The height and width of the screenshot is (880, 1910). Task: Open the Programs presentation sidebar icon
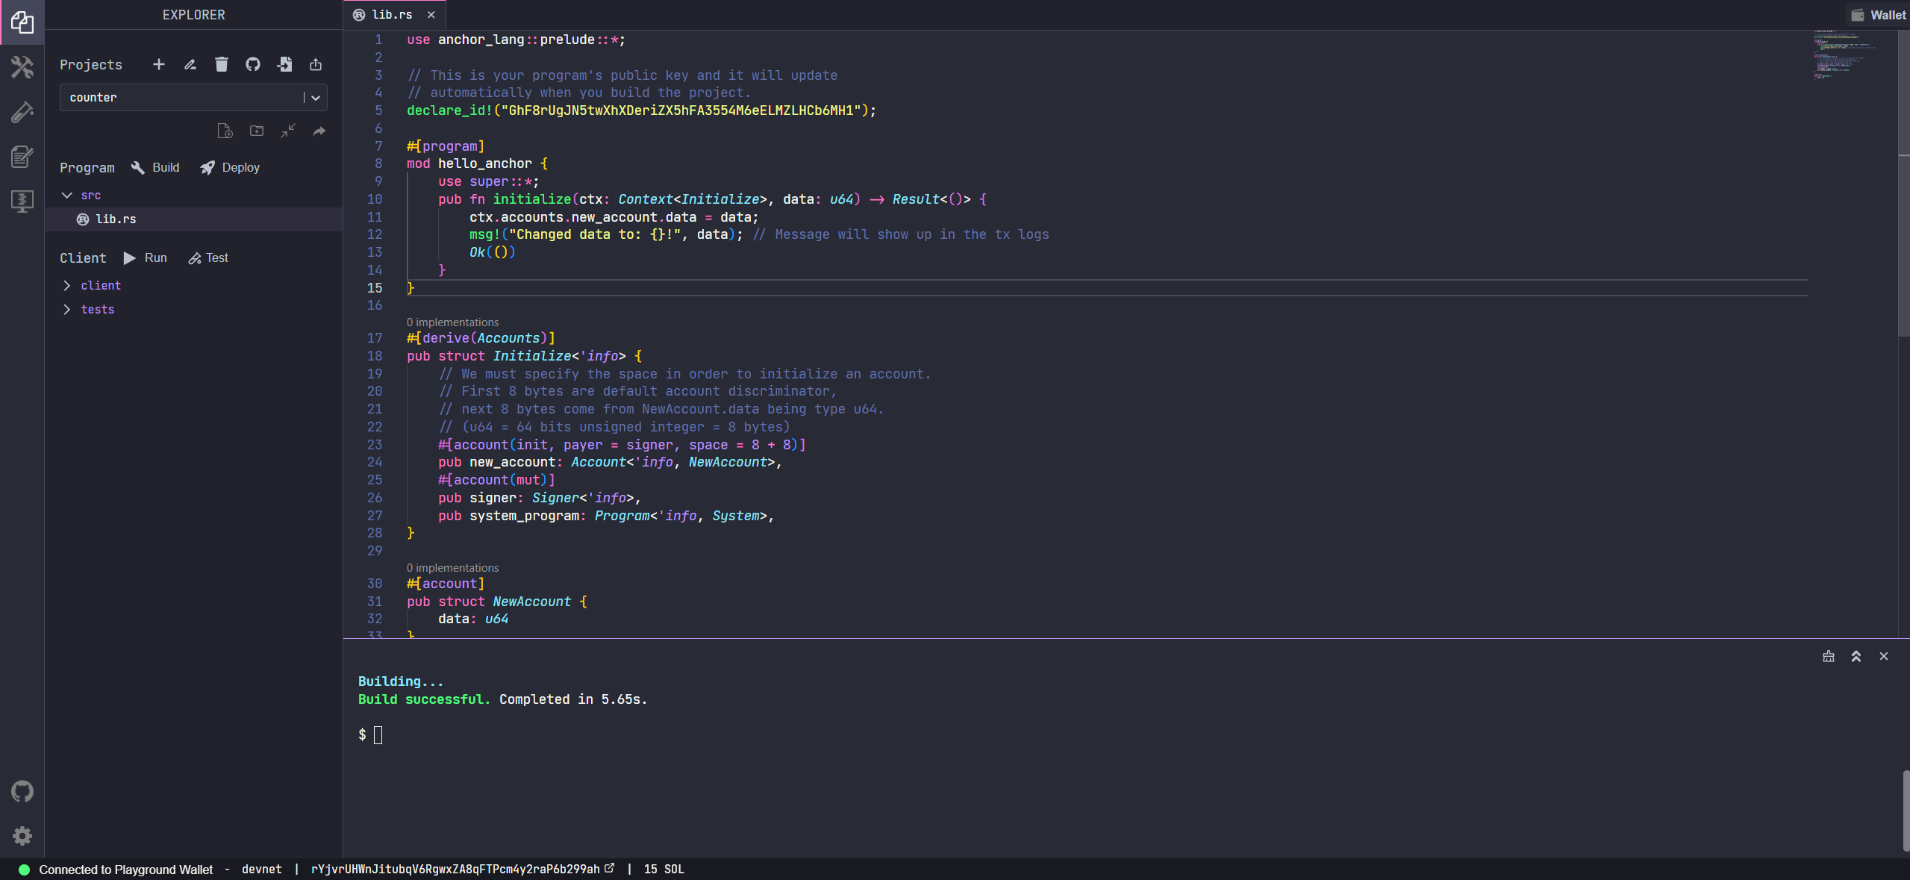point(22,201)
